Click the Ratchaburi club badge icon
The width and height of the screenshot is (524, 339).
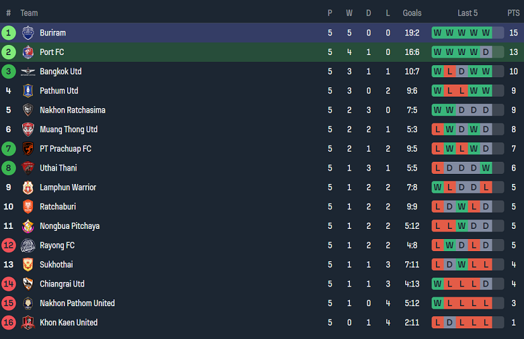click(28, 207)
